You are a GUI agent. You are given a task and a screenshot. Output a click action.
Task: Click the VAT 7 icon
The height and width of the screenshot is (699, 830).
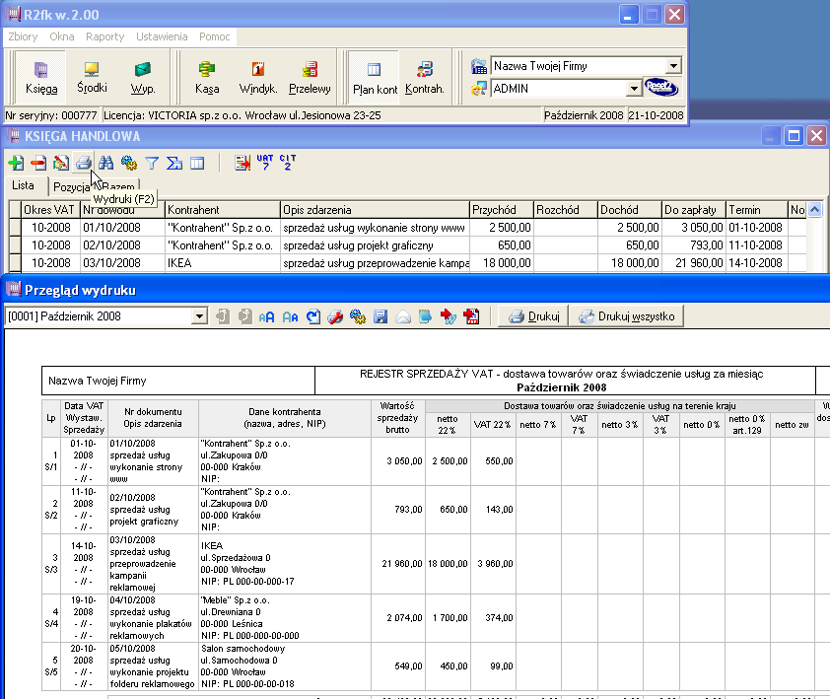pos(264,163)
